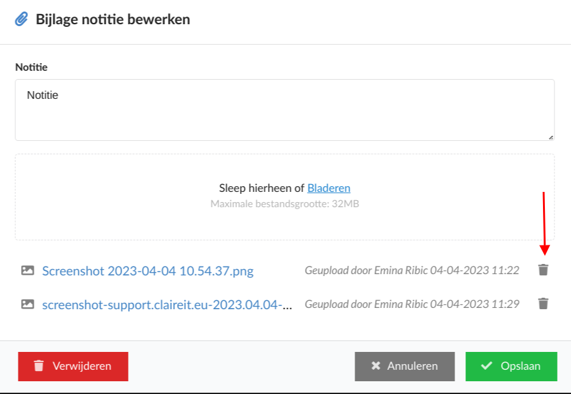Click the Bladeren link to browse files
The width and height of the screenshot is (571, 394).
click(x=328, y=188)
